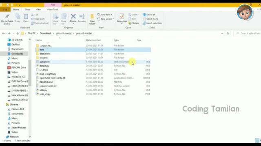Image resolution: width=261 pixels, height=146 pixels.
Task: Click Pin to Quick access icon
Action: [x=7, y=16]
